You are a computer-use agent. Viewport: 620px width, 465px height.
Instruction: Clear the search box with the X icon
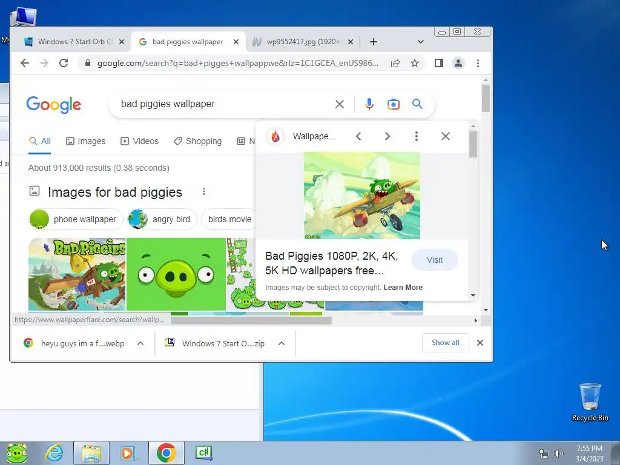click(339, 104)
